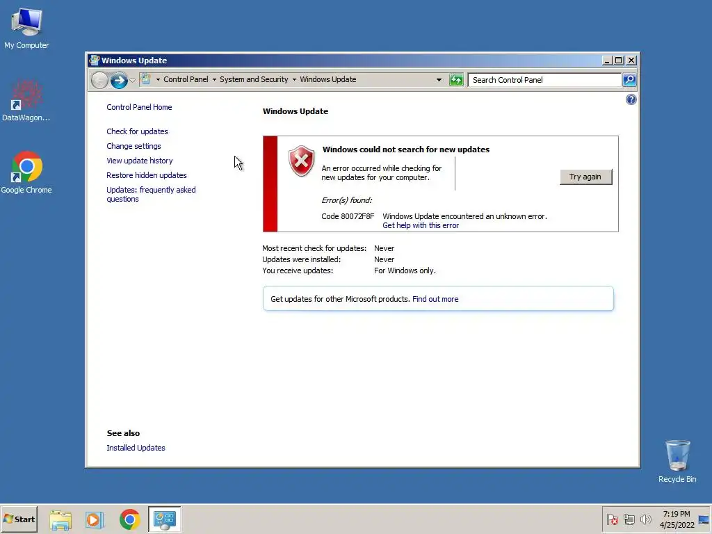
Task: Click Find out more link
Action: click(x=435, y=299)
